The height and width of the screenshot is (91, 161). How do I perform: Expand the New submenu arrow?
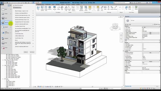11,9
